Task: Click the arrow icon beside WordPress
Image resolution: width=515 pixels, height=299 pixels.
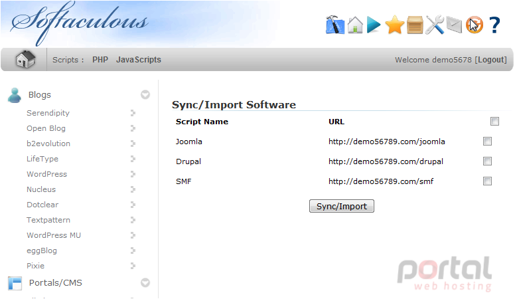Action: pos(133,174)
